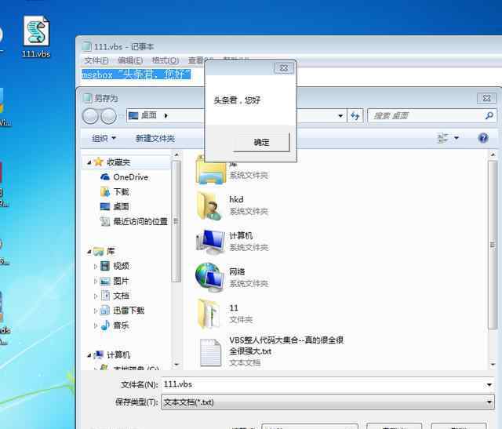Click the back navigation arrow button

click(90, 116)
